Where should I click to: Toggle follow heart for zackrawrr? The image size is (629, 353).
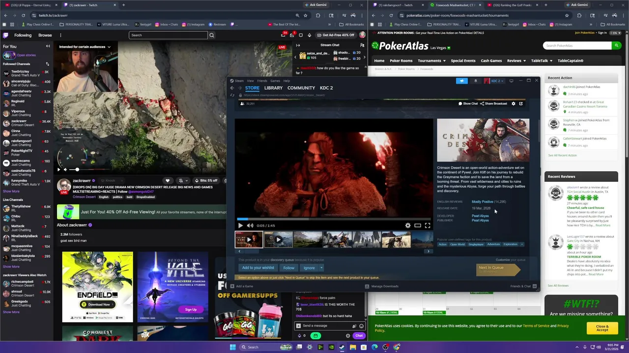coord(168,180)
